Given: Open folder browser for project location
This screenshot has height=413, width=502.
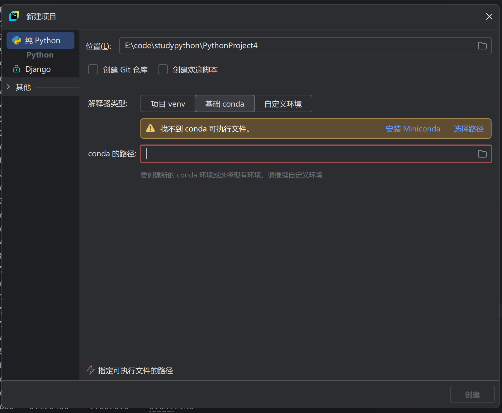Looking at the screenshot, I should click(x=482, y=46).
